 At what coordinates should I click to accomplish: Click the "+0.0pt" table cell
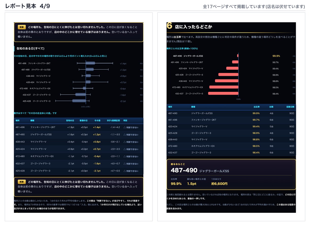pyautogui.click(x=84, y=171)
